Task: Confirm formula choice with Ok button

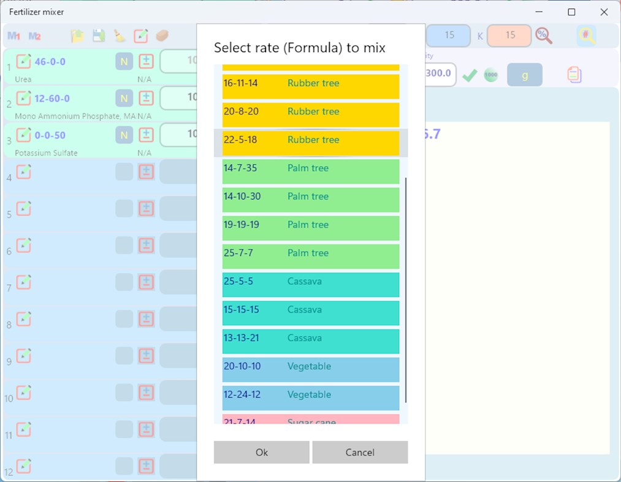Action: (261, 452)
